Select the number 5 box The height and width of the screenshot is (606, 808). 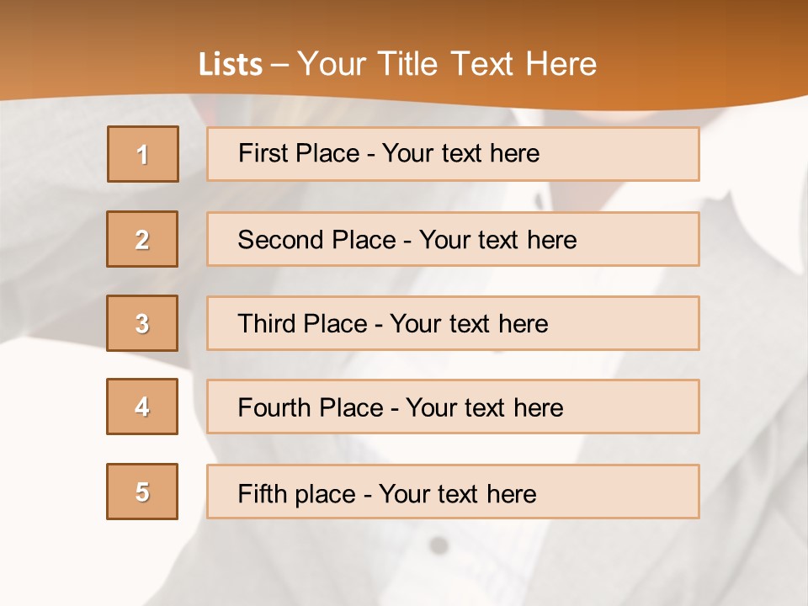142,492
